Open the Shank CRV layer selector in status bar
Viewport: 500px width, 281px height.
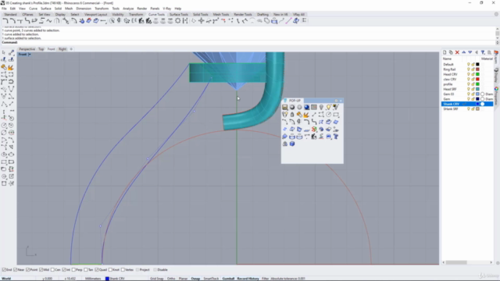point(116,279)
